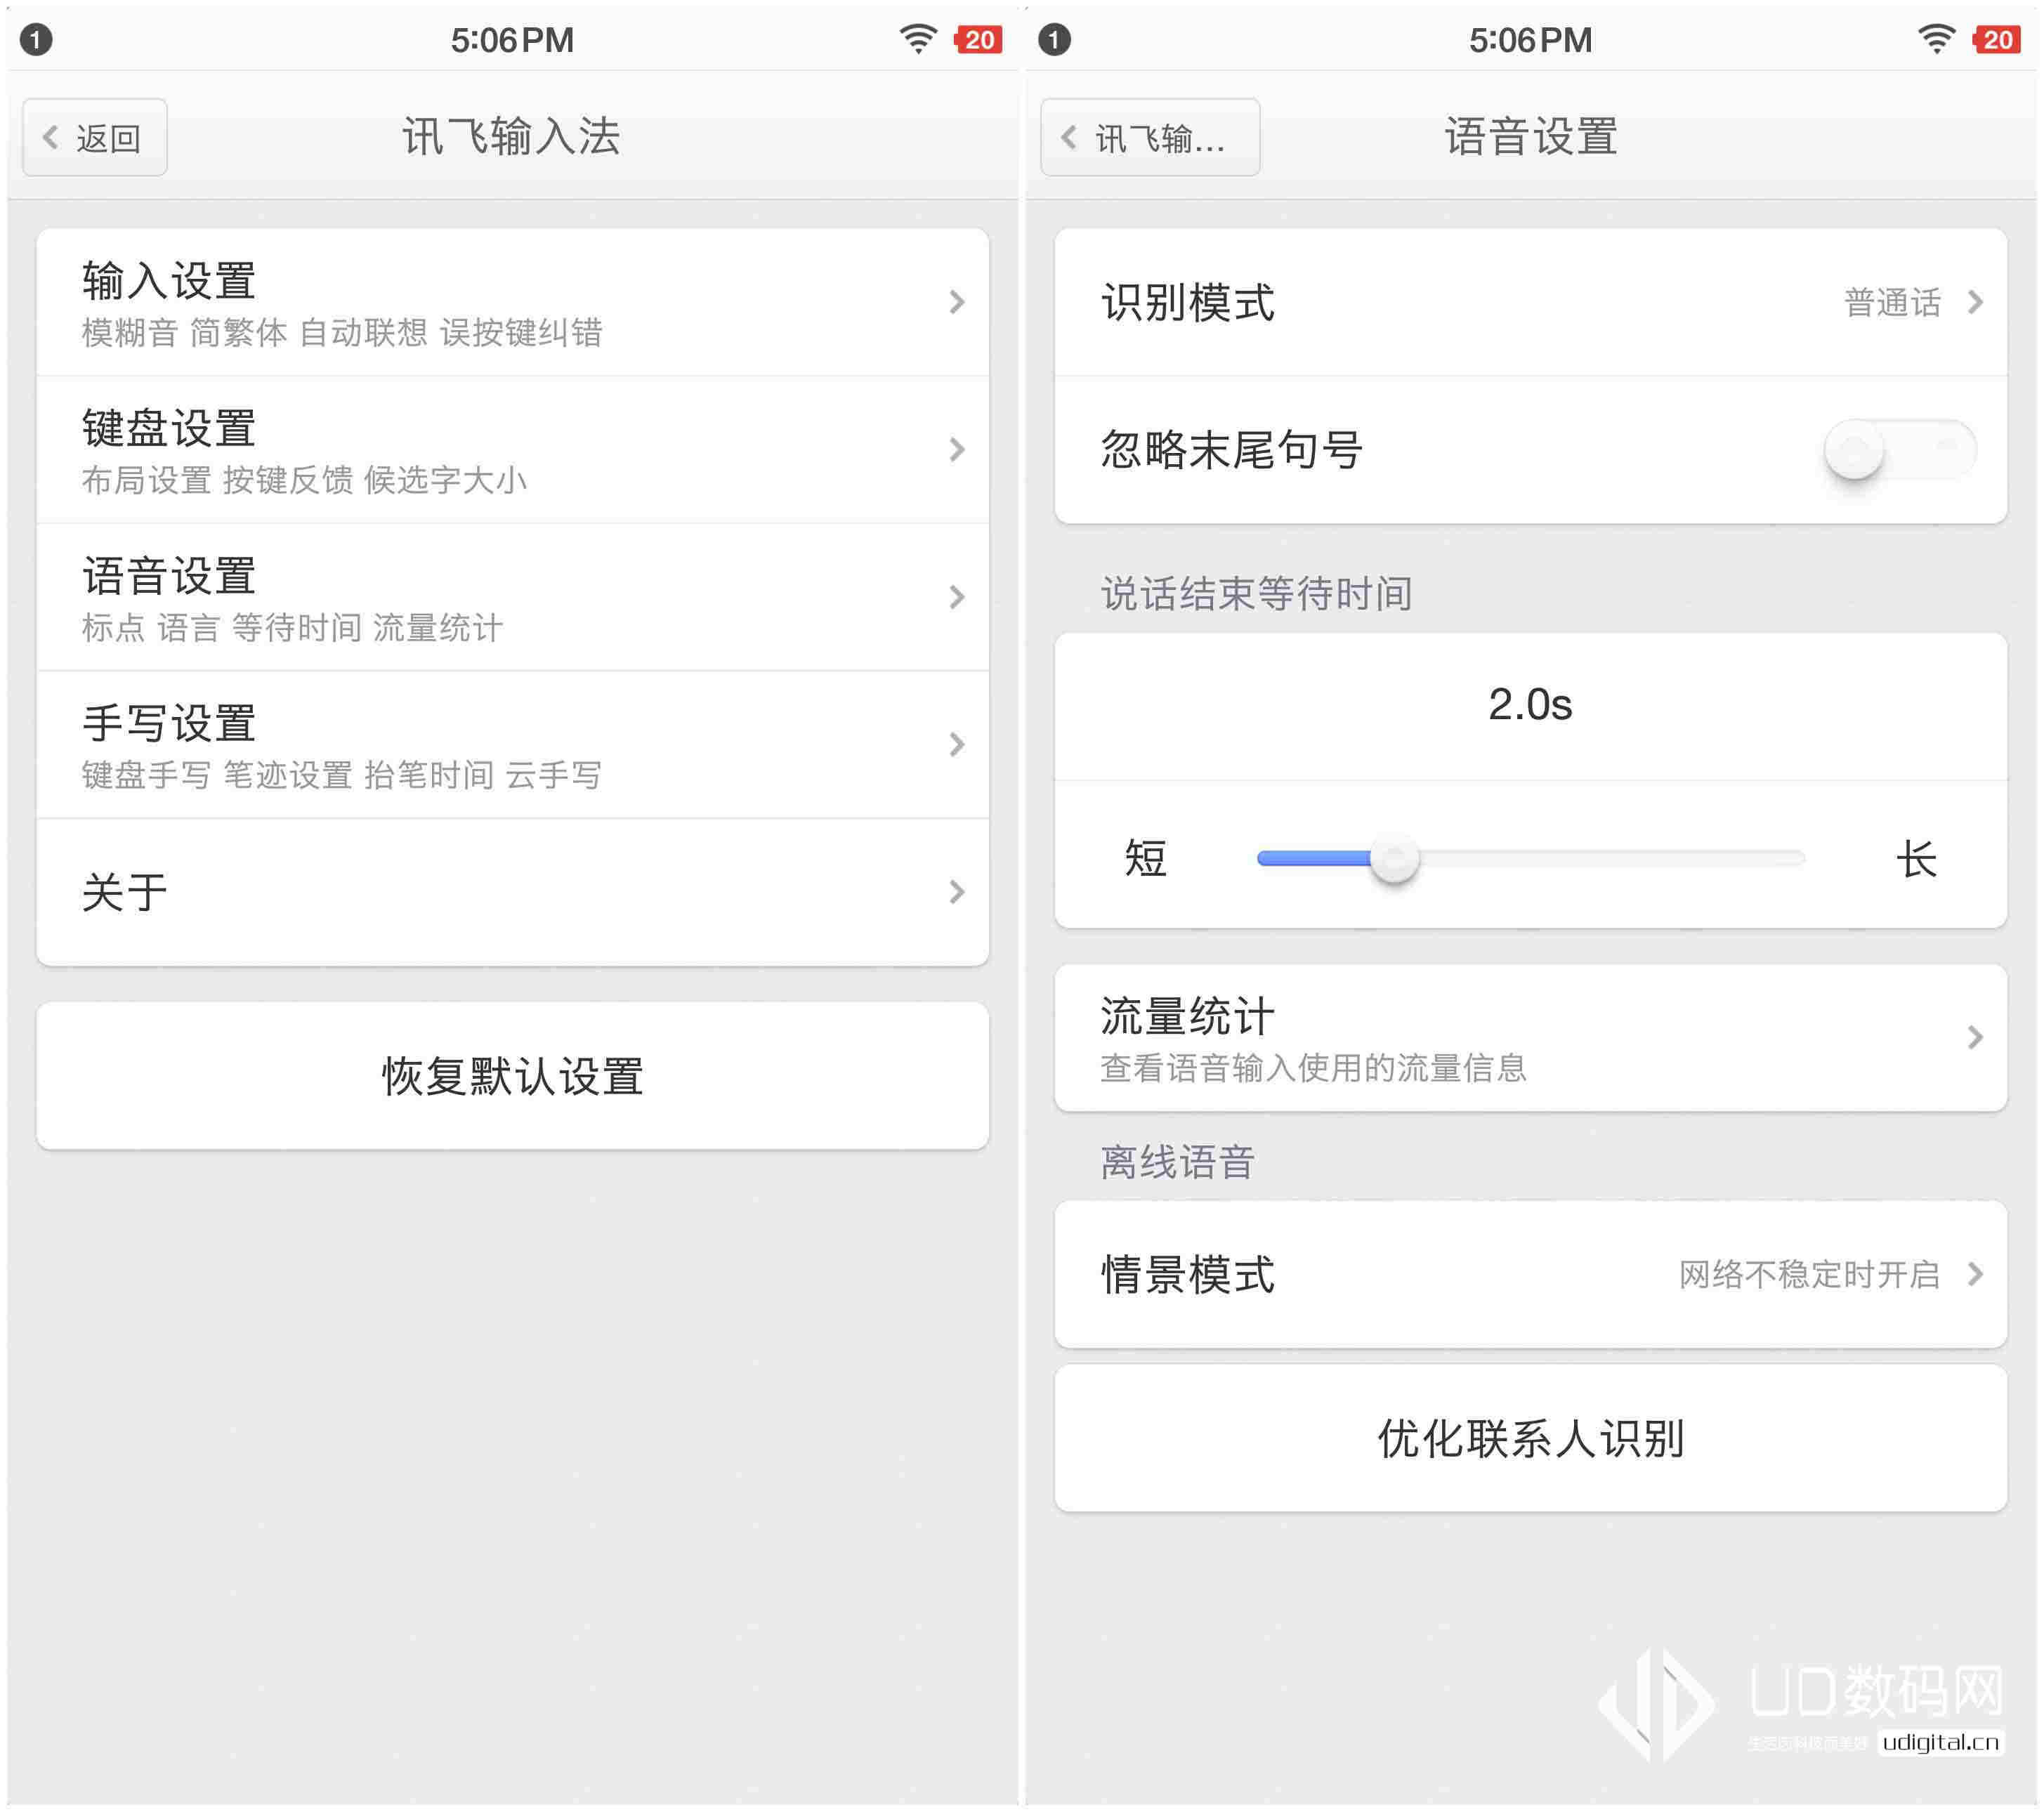Viewport: 2044px width, 1812px height.
Task: Tap the 返回 back button
Action: click(x=95, y=137)
